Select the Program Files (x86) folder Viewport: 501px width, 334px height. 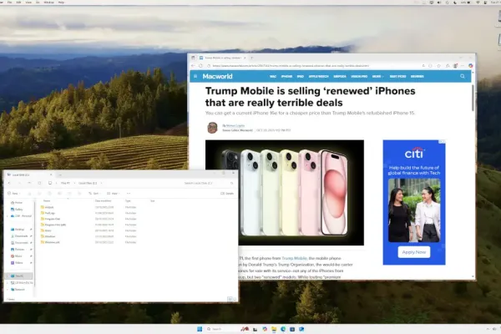click(x=53, y=225)
